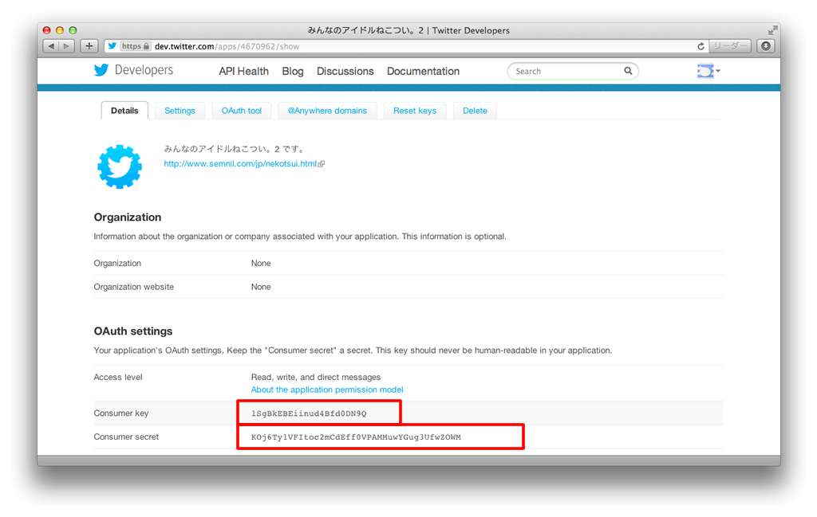Viewport: 817px width, 517px height.
Task: Select the Consumer secret value text
Action: tap(356, 437)
